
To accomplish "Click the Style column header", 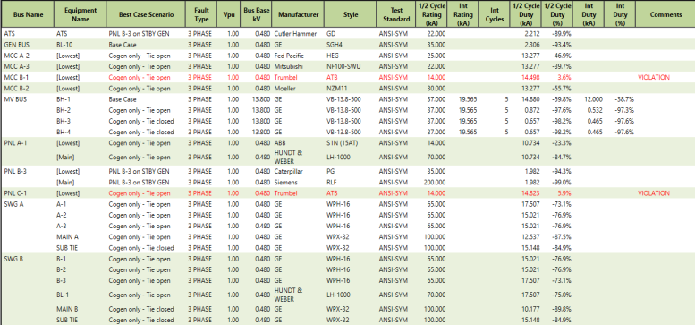I will [350, 14].
